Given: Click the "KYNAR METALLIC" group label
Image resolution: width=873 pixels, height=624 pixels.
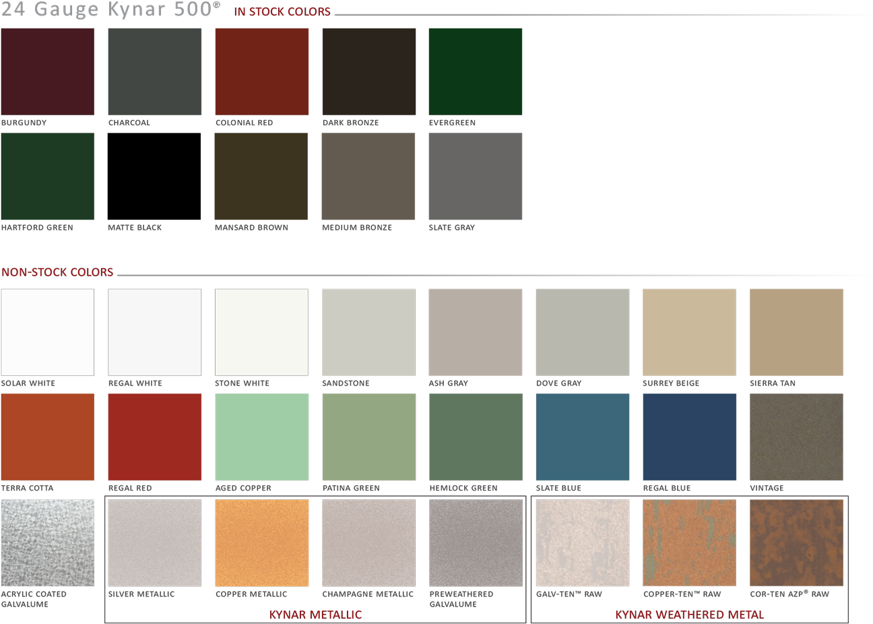Looking at the screenshot, I should point(315,615).
